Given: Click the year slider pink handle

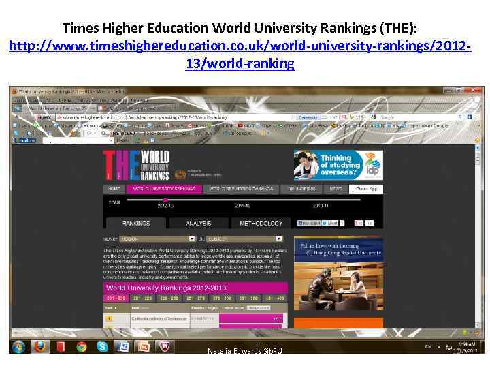Looking at the screenshot, I should coord(165,200).
